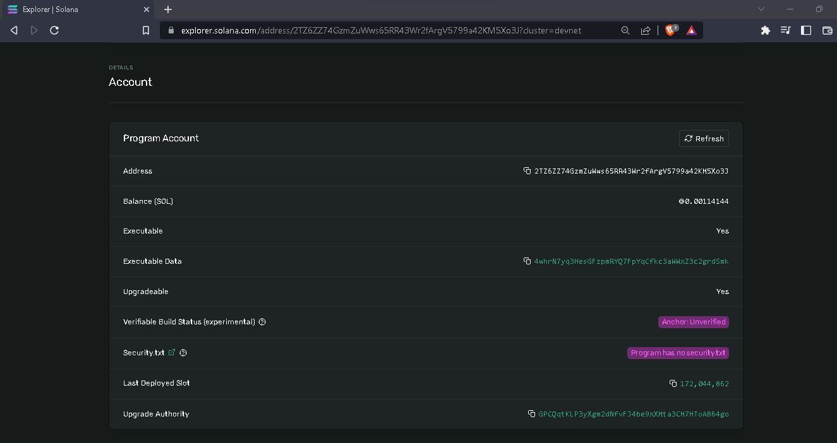Click the Program has no security.txt badge
The image size is (837, 443).
[678, 353]
